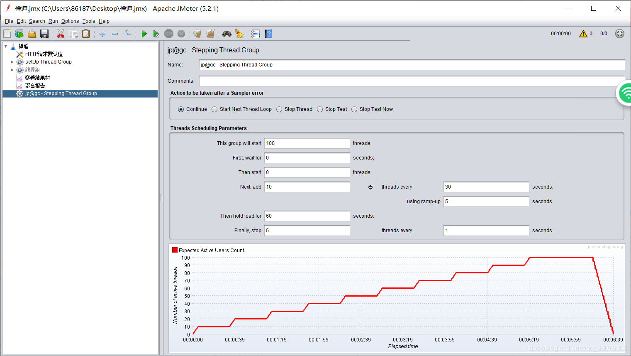The height and width of the screenshot is (356, 631).
Task: Open the Run menu
Action: point(53,21)
